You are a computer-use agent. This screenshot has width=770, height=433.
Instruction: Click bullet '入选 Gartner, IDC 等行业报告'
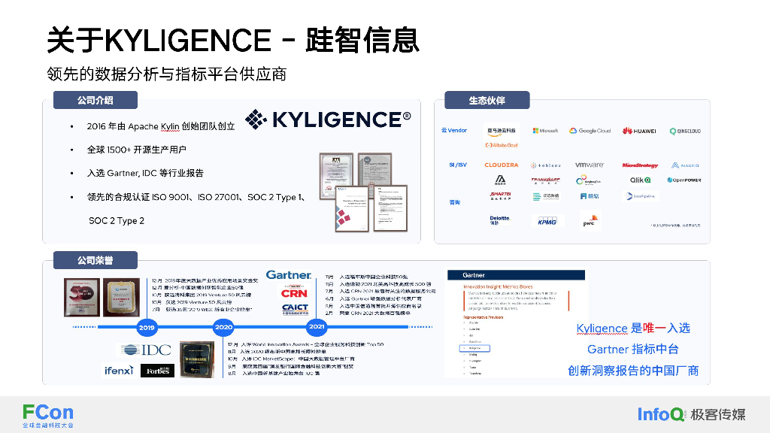[x=145, y=174]
